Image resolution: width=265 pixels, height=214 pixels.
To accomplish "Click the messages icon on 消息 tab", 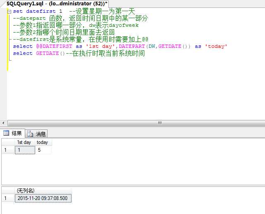I will pos(30,134).
